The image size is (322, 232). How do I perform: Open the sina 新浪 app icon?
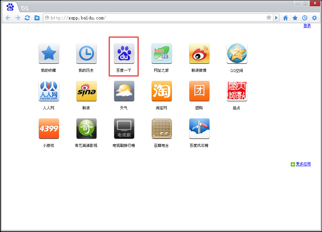87,91
